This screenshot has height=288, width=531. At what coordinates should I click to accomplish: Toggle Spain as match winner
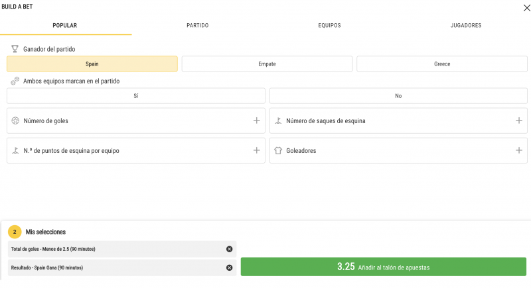coord(92,64)
